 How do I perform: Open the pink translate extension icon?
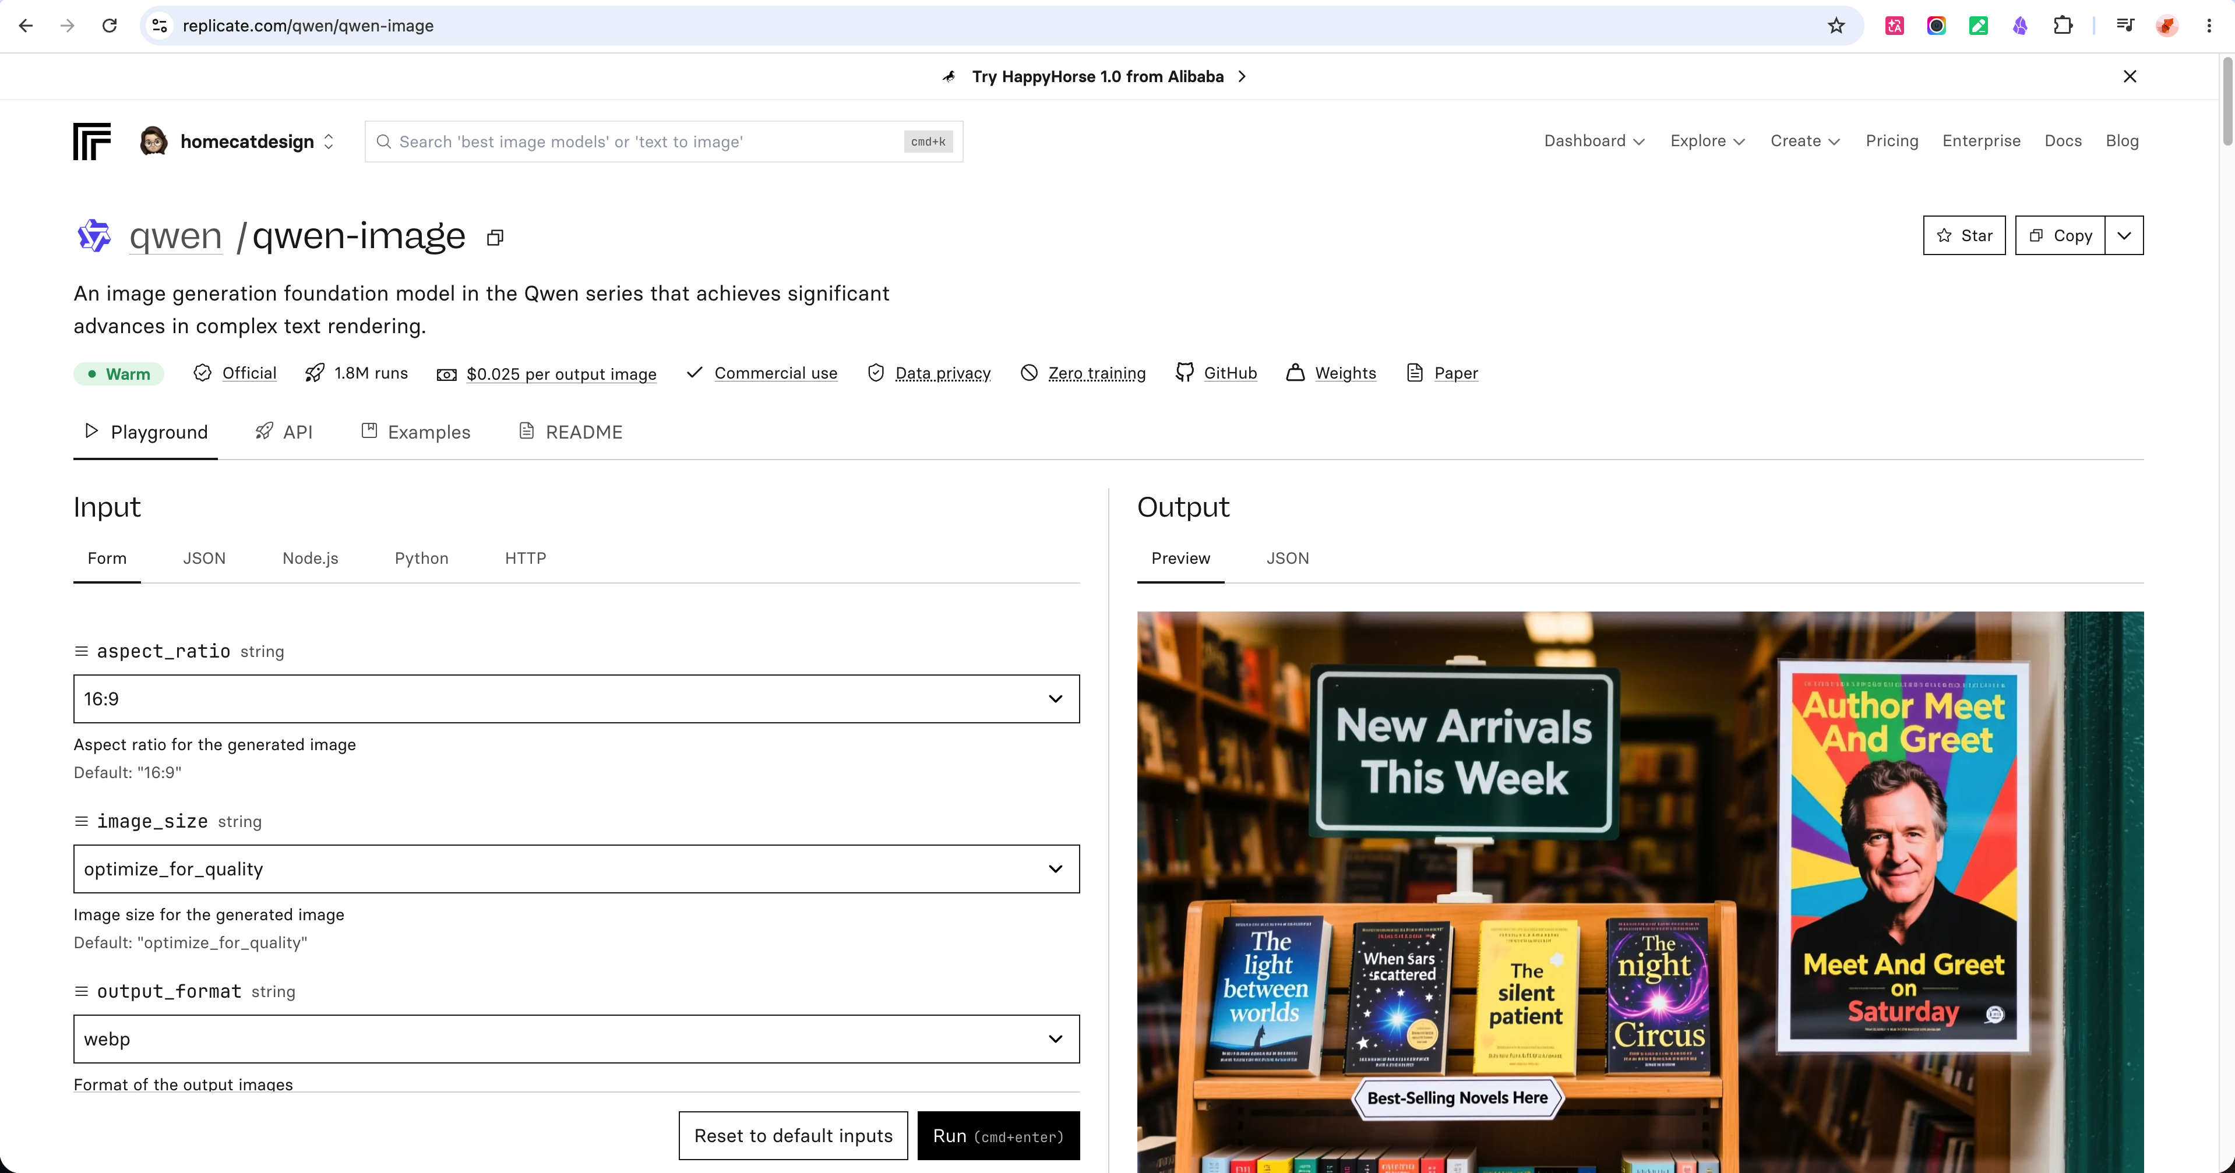click(x=1894, y=26)
